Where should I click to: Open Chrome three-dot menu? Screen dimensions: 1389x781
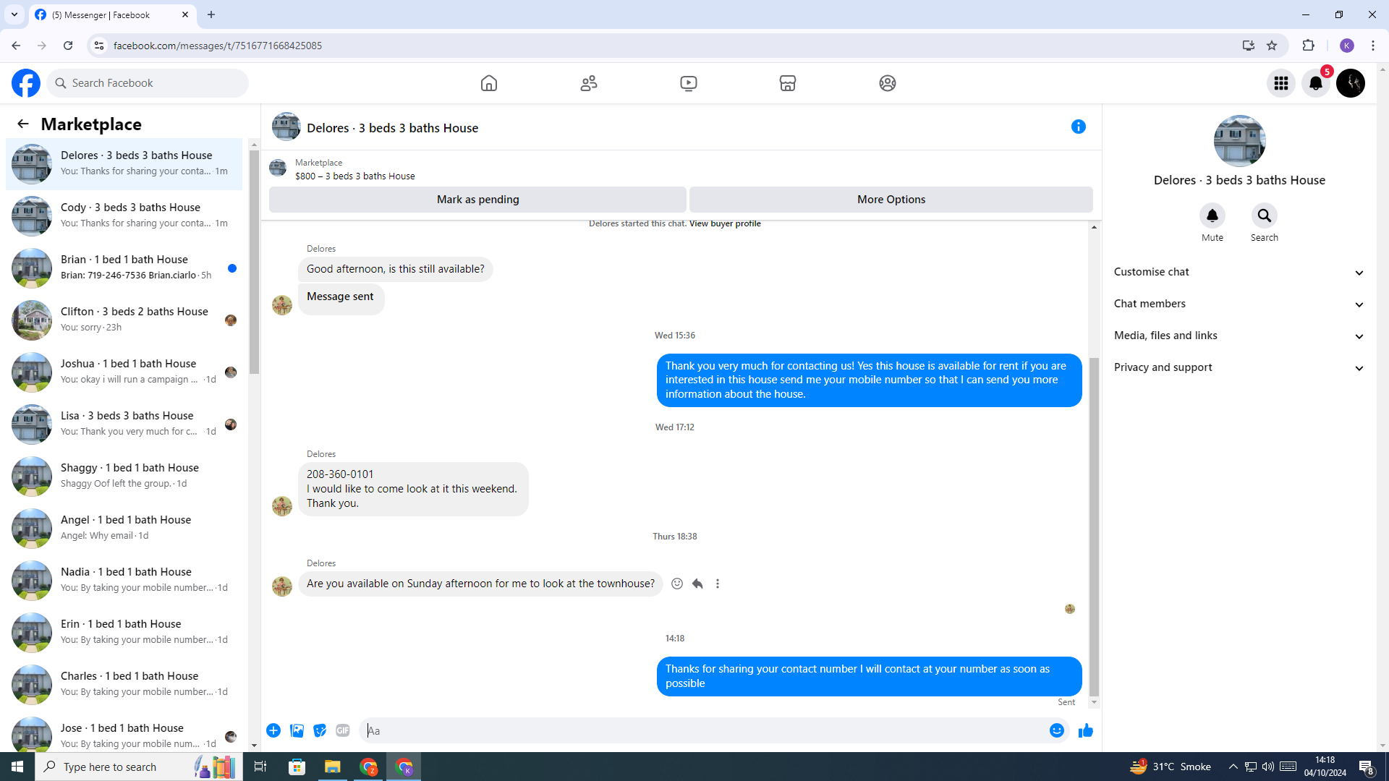(1373, 46)
